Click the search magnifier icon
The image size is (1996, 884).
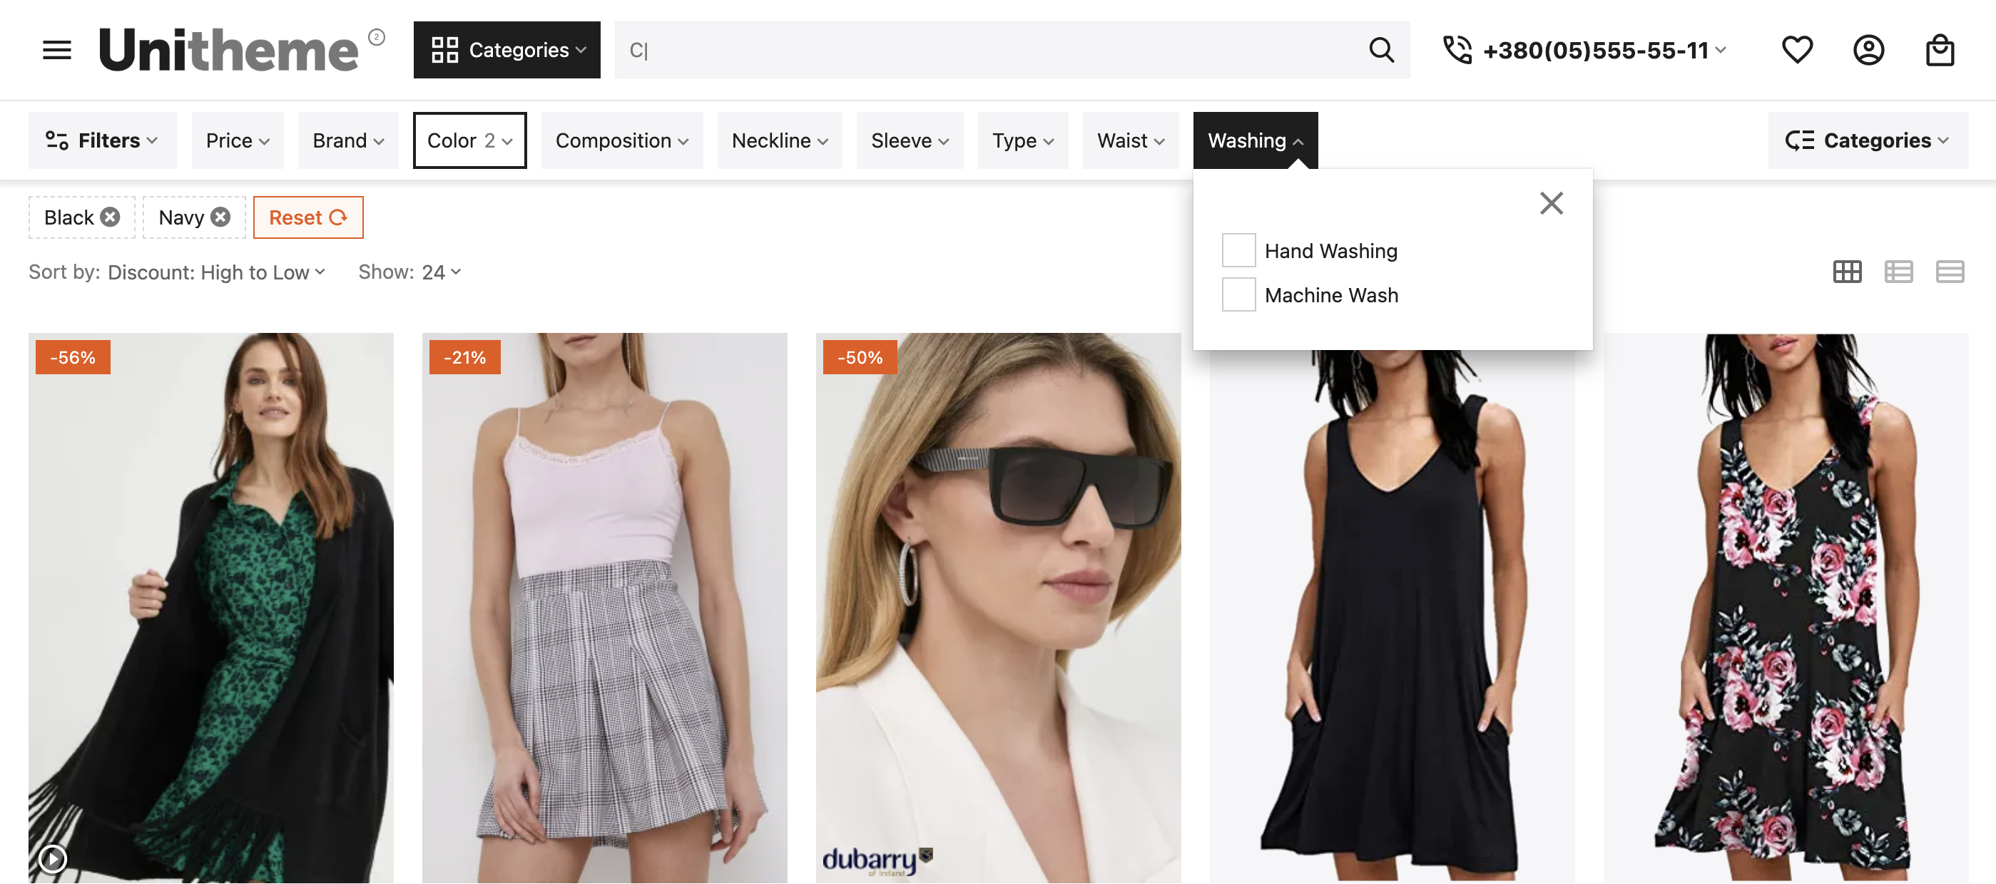(x=1382, y=51)
